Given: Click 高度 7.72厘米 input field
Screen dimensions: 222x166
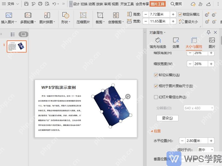Looking at the screenshot, I should pyautogui.click(x=159, y=14).
